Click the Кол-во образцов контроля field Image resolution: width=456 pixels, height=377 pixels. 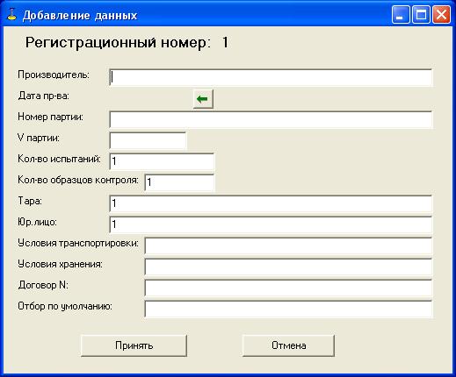click(179, 182)
